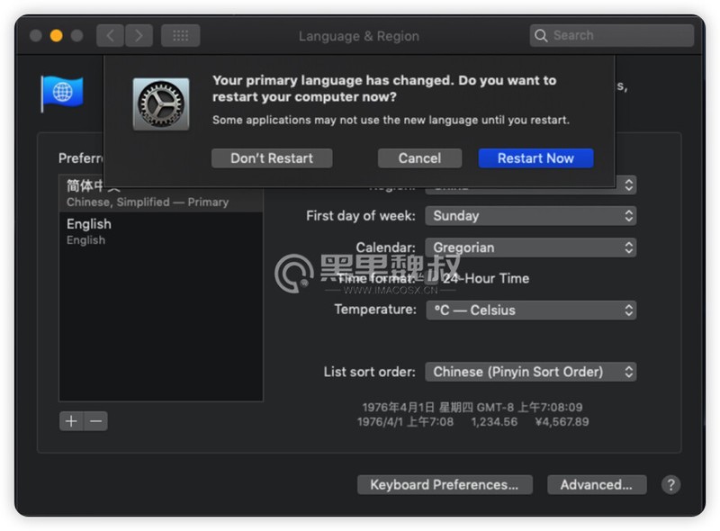Add a language with the plus button
Viewport: 720px width, 531px height.
click(71, 421)
